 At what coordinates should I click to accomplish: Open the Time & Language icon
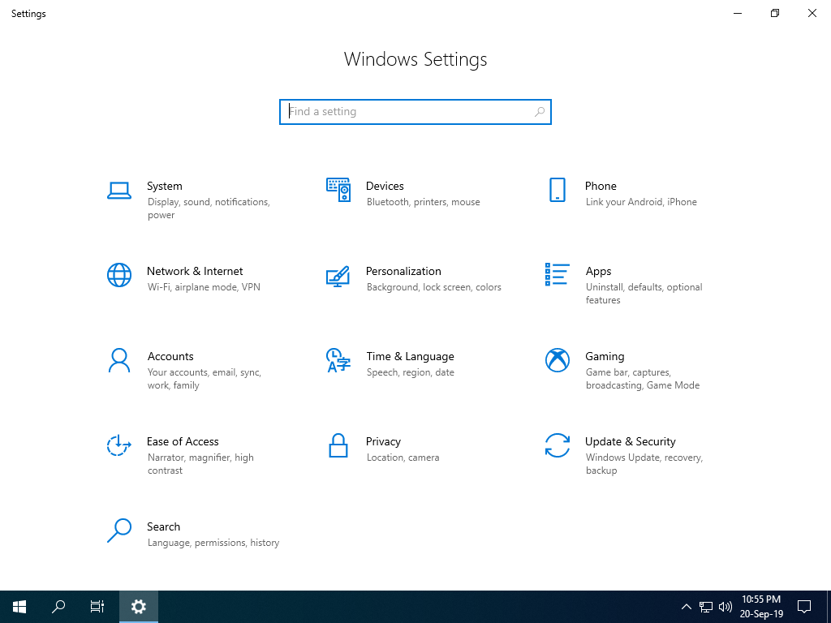[338, 360]
